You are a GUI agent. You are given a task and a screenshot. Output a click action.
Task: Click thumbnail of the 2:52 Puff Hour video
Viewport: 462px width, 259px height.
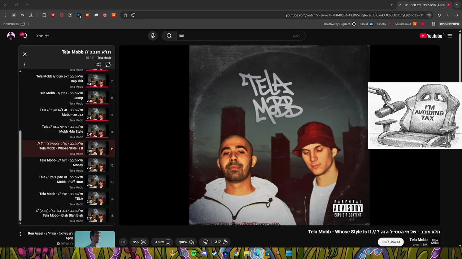(x=97, y=182)
